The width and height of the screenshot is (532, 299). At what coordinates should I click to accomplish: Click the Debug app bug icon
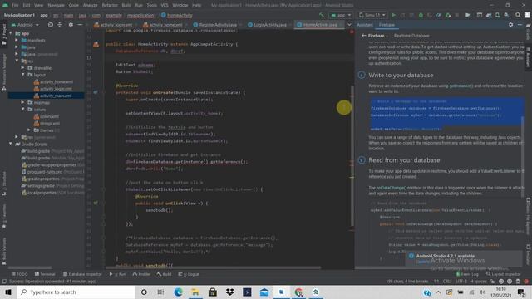pos(421,15)
